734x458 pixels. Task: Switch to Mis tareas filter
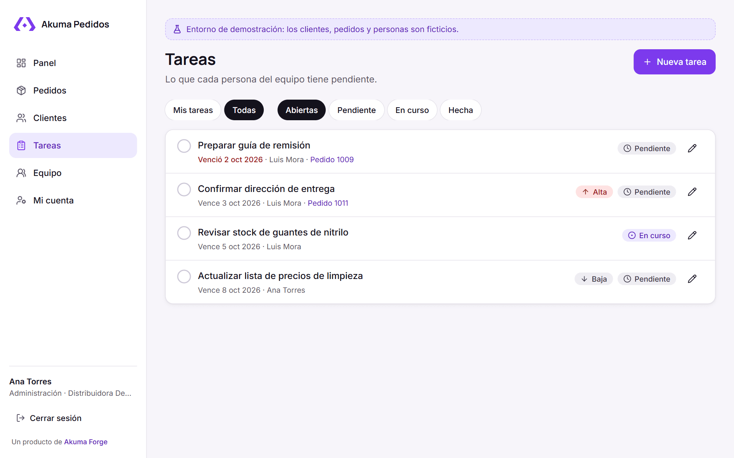[193, 110]
